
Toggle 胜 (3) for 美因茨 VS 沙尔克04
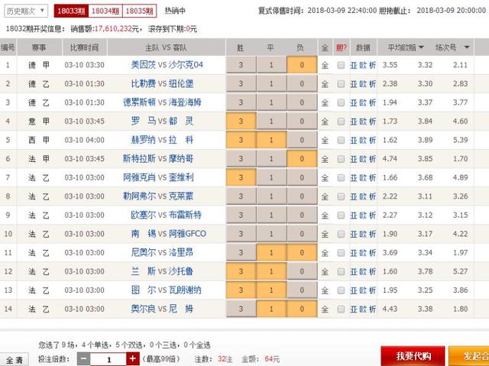coord(241,65)
